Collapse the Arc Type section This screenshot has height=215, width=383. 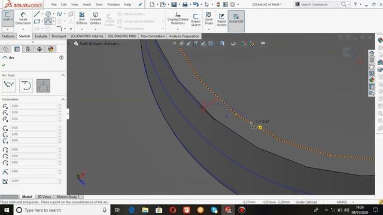click(63, 75)
